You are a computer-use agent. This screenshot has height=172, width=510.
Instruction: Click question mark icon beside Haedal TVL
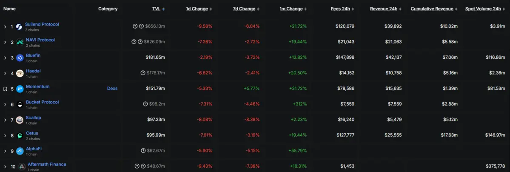click(x=142, y=73)
